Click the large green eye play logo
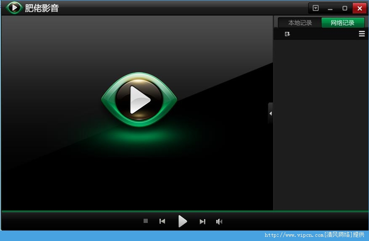The image size is (369, 241). coord(139,100)
